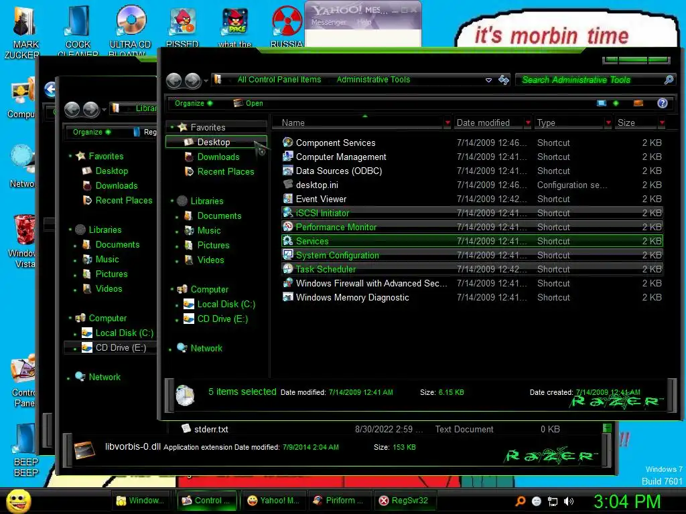686x514 pixels.
Task: Open Organize menu in the background Libraries window
Action: (91, 132)
